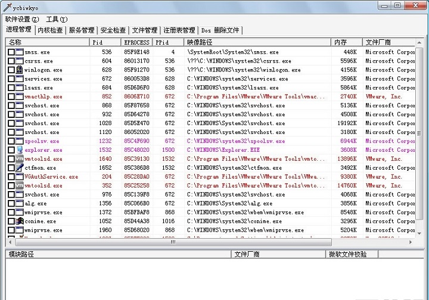Click the spoolsv.exe process icon
The height and width of the screenshot is (300, 429).
20,141
